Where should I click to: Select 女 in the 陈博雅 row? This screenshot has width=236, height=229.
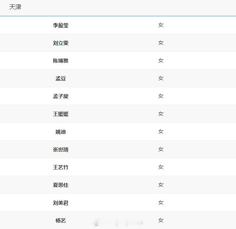point(161,60)
